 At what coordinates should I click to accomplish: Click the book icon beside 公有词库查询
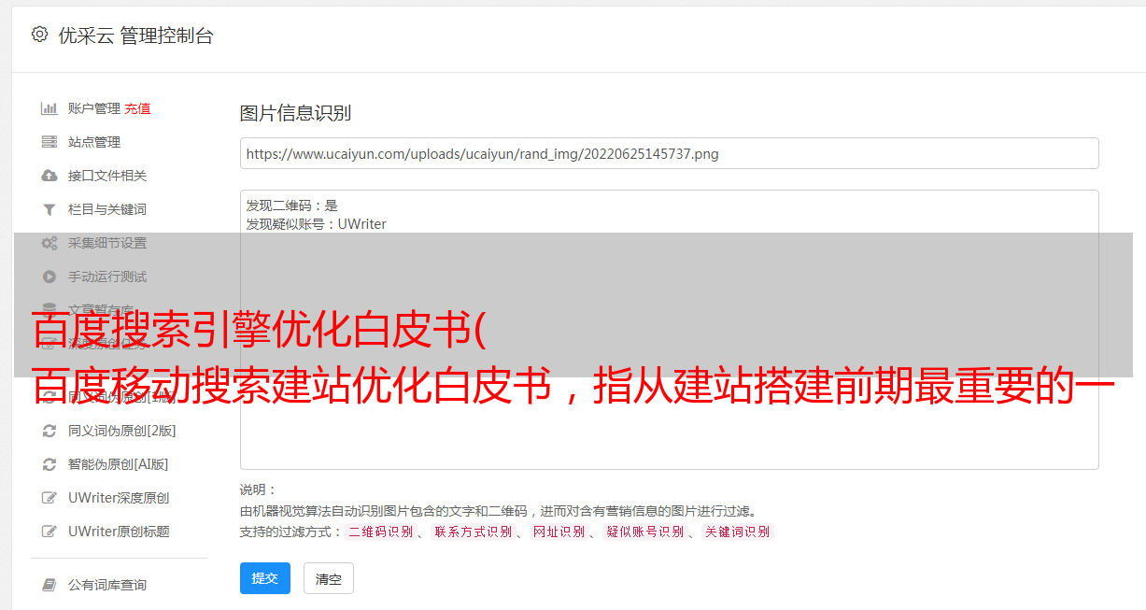50,585
